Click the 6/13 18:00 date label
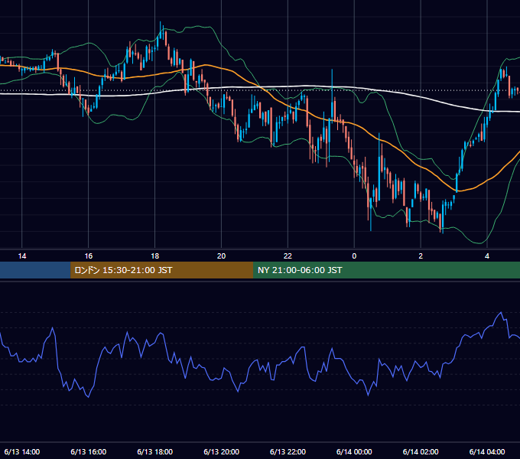Screen dimensions: 520x459 pos(155,451)
